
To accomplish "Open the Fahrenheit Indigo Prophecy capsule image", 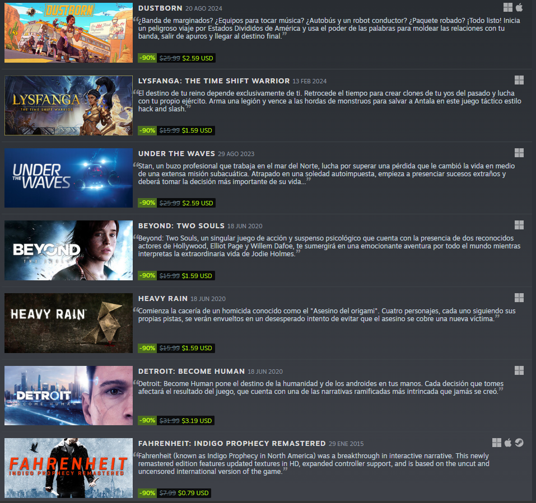I will (x=68, y=468).
